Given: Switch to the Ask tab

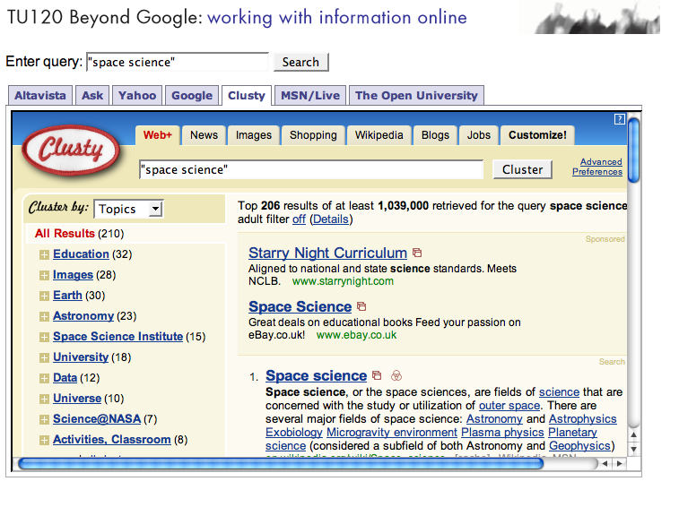Looking at the screenshot, I should point(92,95).
